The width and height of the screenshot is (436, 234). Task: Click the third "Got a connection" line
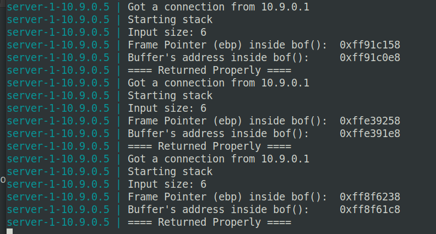click(218, 159)
